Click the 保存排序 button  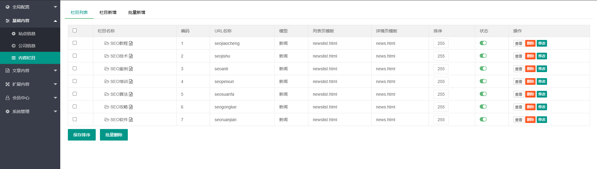pos(82,135)
